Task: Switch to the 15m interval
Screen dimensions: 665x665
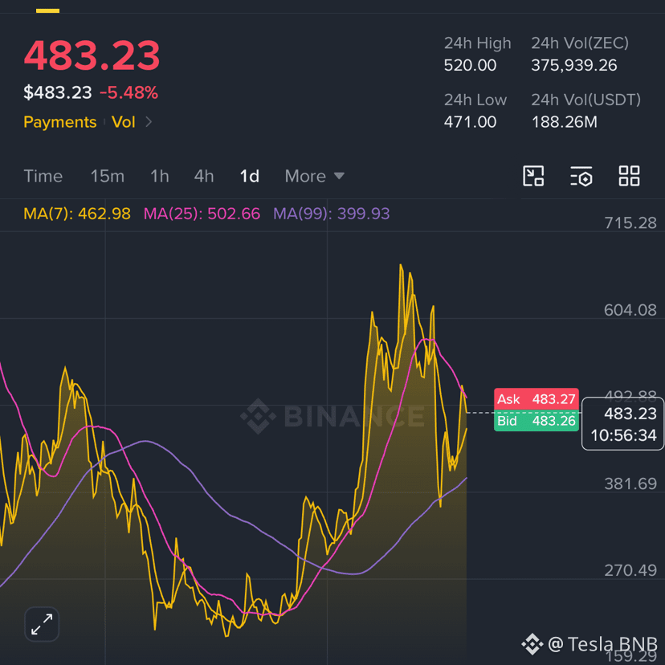Action: [x=108, y=176]
